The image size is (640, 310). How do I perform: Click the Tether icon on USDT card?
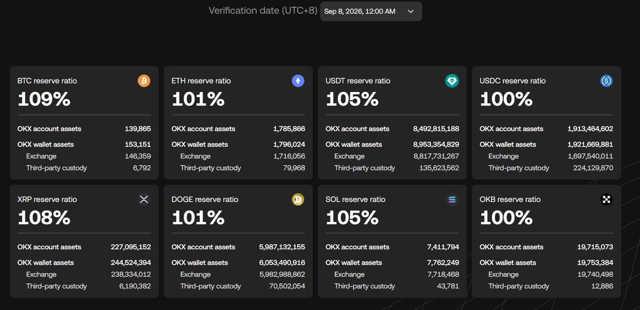point(452,81)
